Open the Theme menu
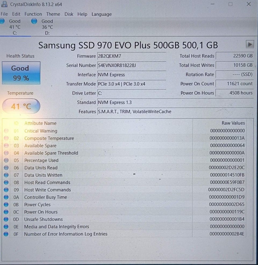This screenshot has width=258, height=265. [53, 14]
